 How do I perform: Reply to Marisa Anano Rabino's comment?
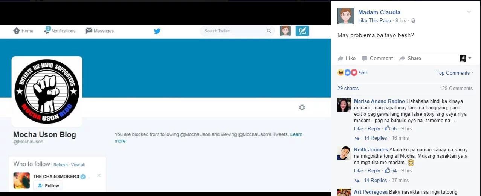tap(374, 128)
